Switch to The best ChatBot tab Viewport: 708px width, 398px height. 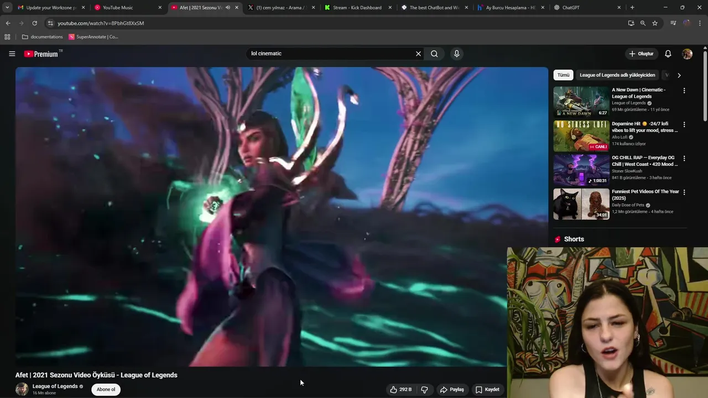pos(434,8)
